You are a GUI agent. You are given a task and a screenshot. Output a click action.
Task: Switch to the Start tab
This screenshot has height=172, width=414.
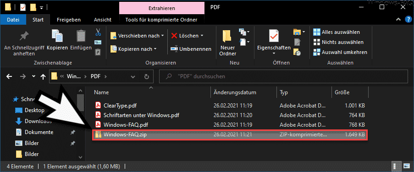point(38,20)
